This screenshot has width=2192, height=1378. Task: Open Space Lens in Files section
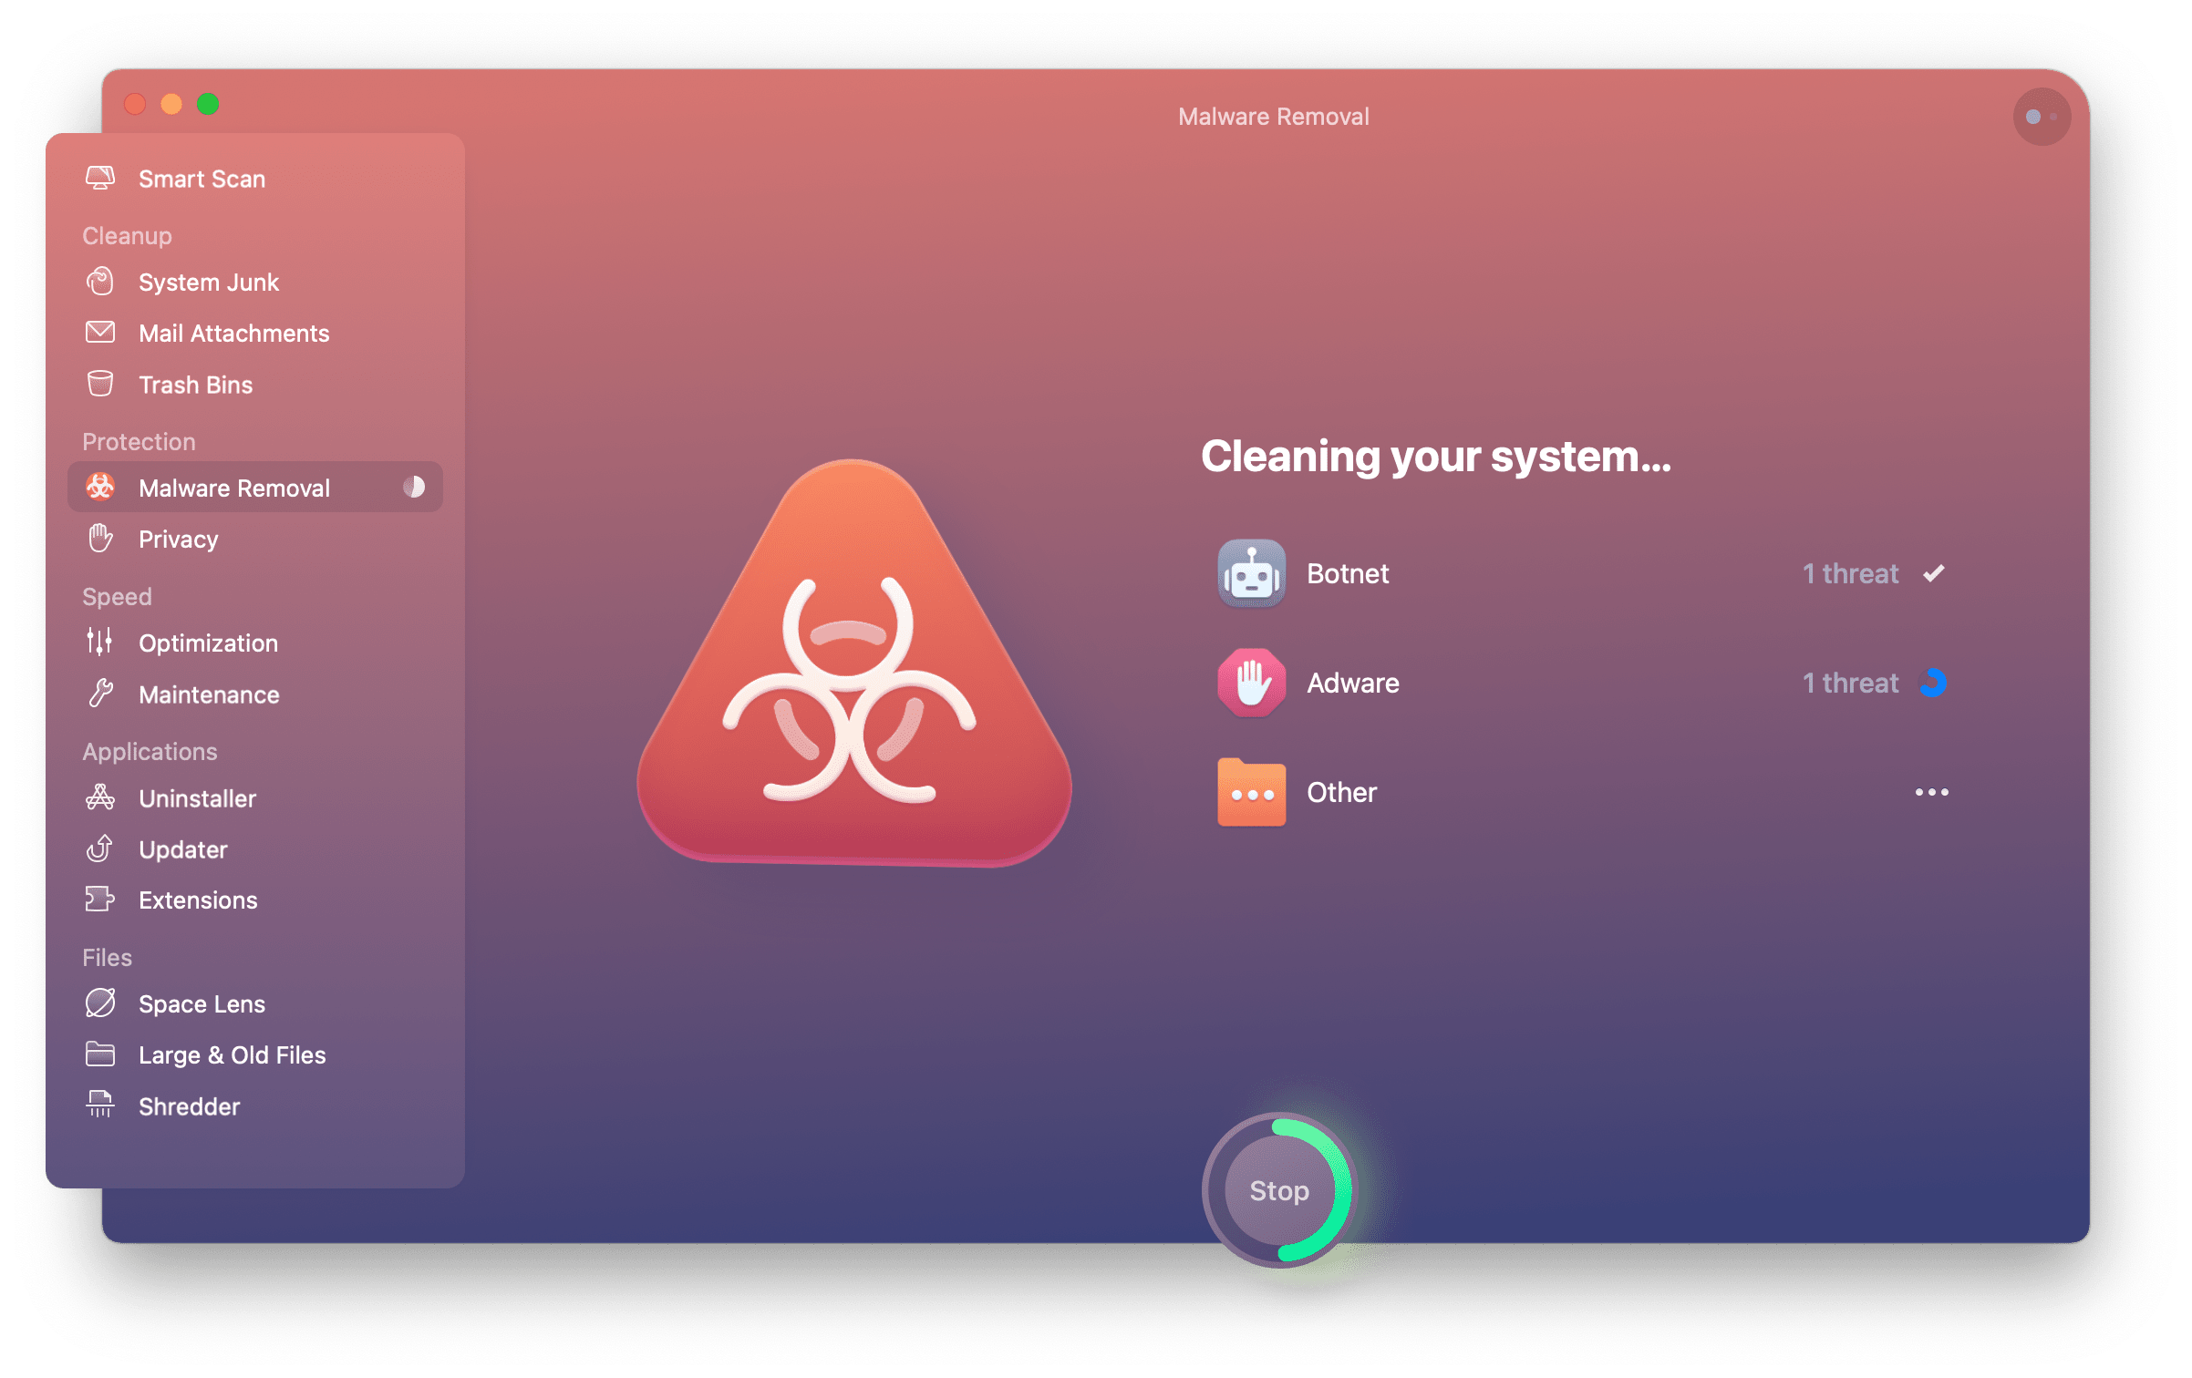(x=200, y=1002)
